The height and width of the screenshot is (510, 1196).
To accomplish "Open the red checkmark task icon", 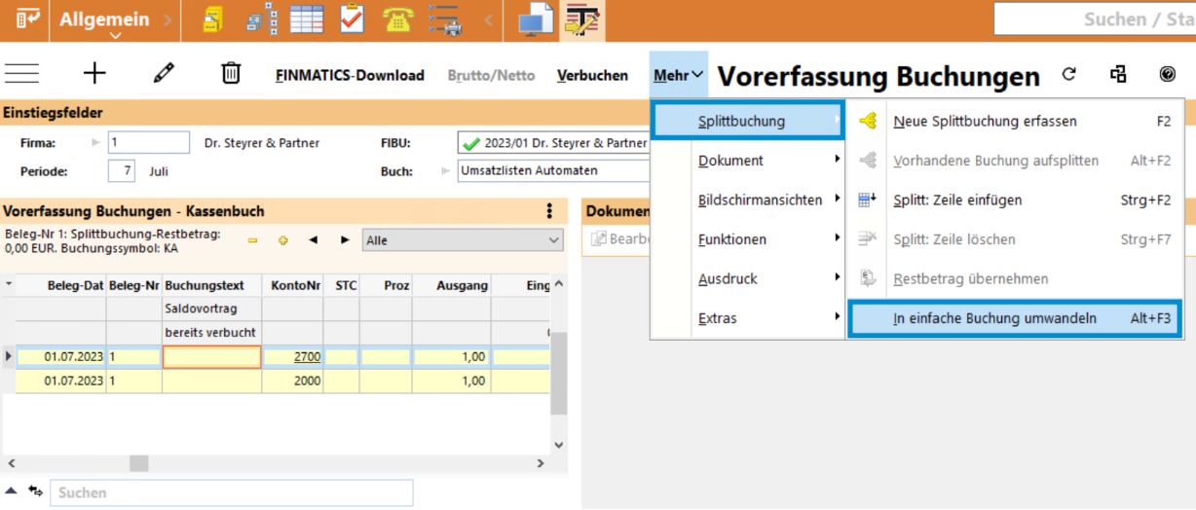I will pos(353,19).
